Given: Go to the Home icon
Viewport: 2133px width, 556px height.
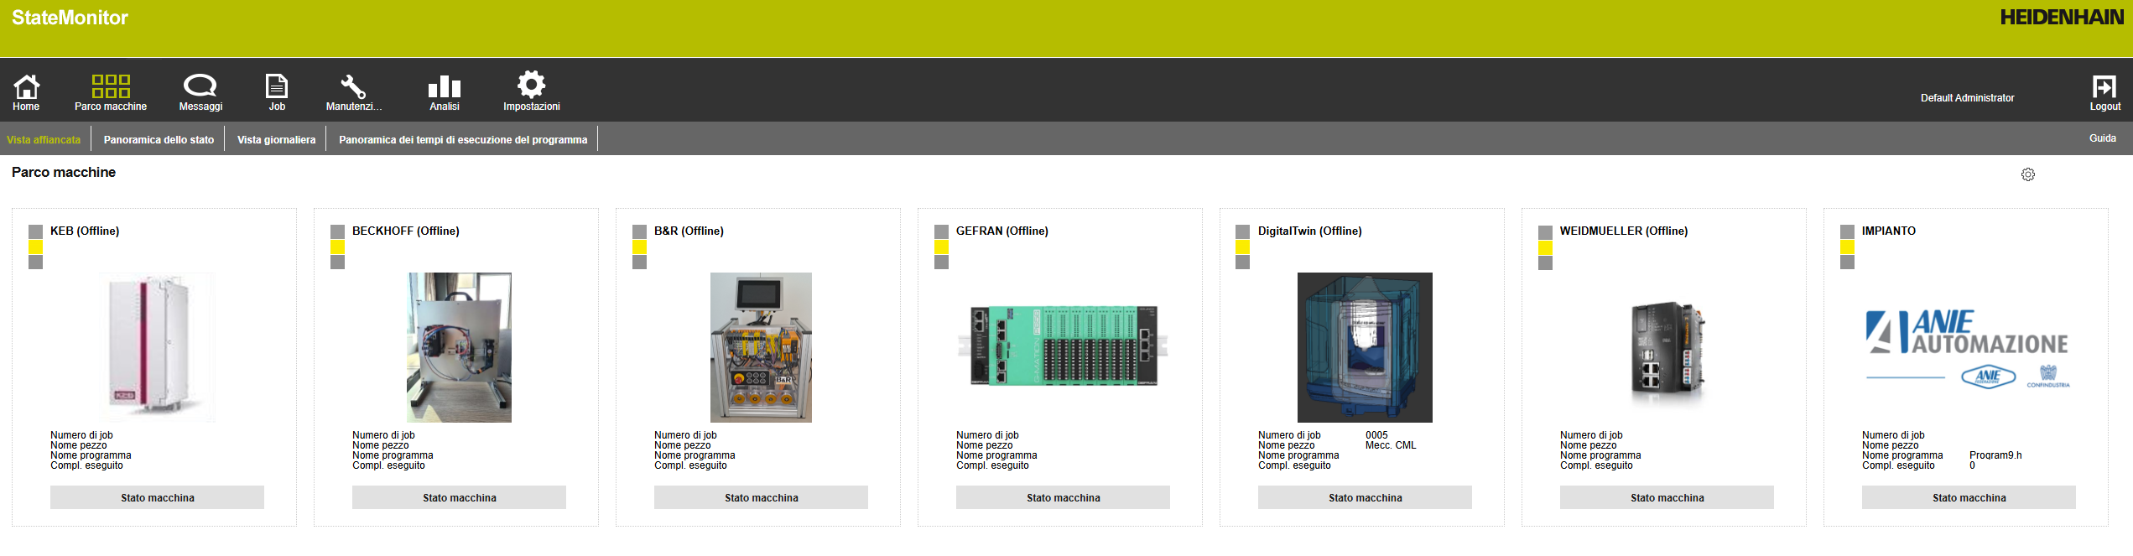Looking at the screenshot, I should point(26,86).
